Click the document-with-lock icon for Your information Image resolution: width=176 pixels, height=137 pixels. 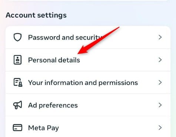(18, 82)
